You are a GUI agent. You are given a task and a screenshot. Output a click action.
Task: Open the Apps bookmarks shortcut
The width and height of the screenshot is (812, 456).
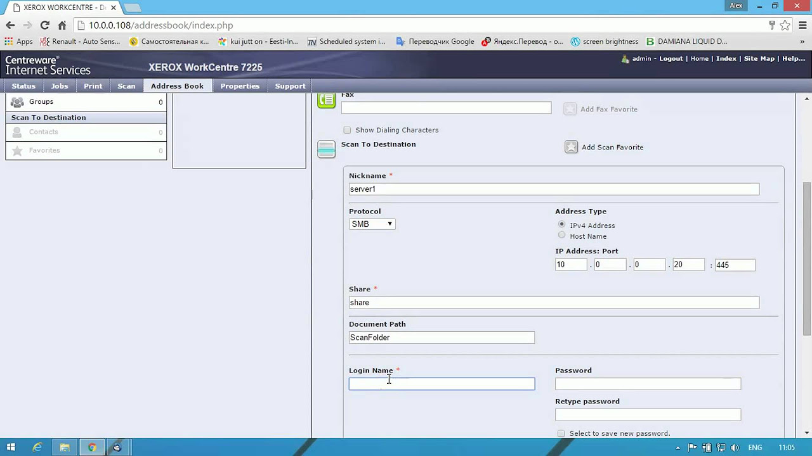(18, 41)
